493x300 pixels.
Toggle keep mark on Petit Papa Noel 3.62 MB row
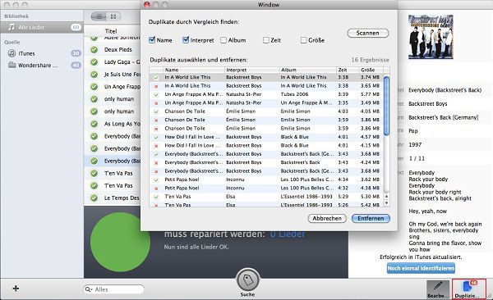(156, 180)
